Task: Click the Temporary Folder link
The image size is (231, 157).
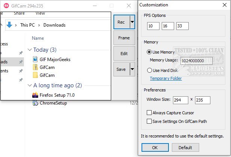Action: pyautogui.click(x=166, y=78)
